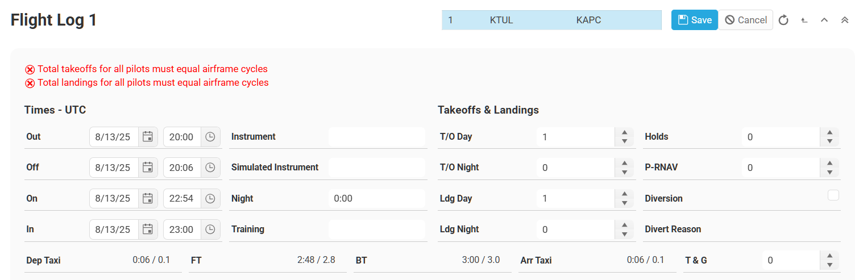Image resolution: width=859 pixels, height=280 pixels.
Task: Click the refresh icon next to Cancel
Action: [x=783, y=20]
